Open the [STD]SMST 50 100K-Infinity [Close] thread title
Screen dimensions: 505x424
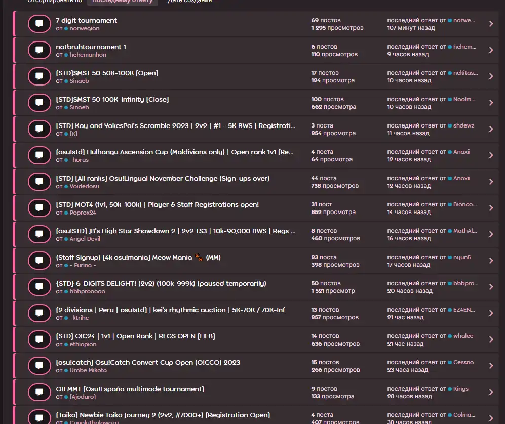coord(112,99)
